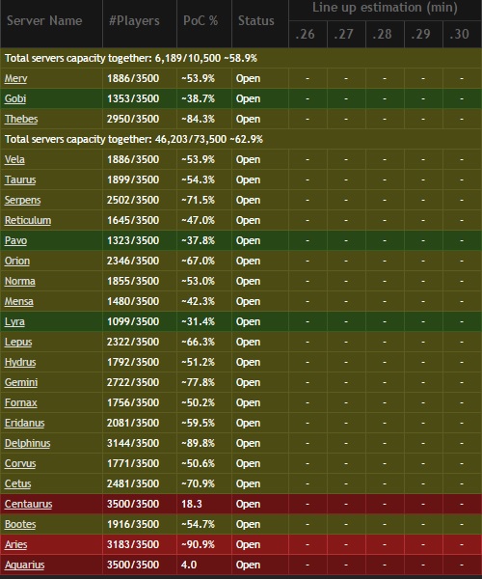Click the ~59.5% PoC value
This screenshot has width=482, height=579.
point(198,424)
